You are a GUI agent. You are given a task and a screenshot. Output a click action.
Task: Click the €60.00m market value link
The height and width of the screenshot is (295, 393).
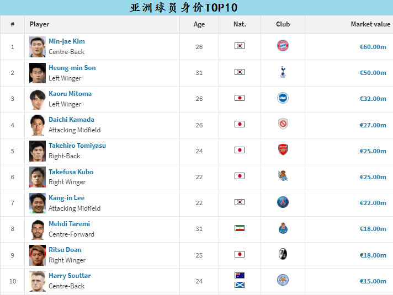point(373,47)
